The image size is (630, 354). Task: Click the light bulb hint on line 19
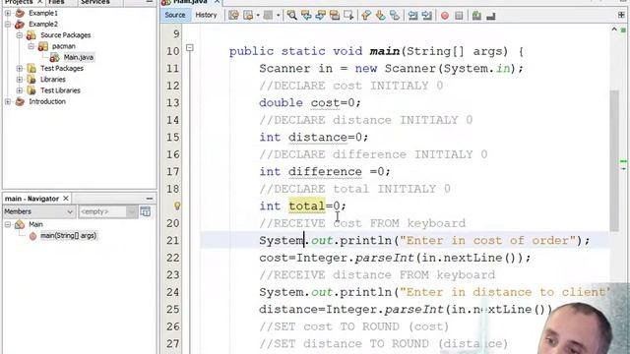(177, 206)
